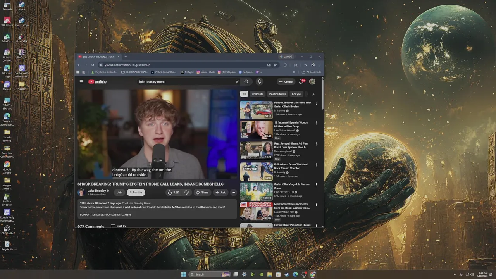Viewport: 496px width, 279px height.
Task: Open the GAMEZ folder on desktop
Action: [x=21, y=86]
